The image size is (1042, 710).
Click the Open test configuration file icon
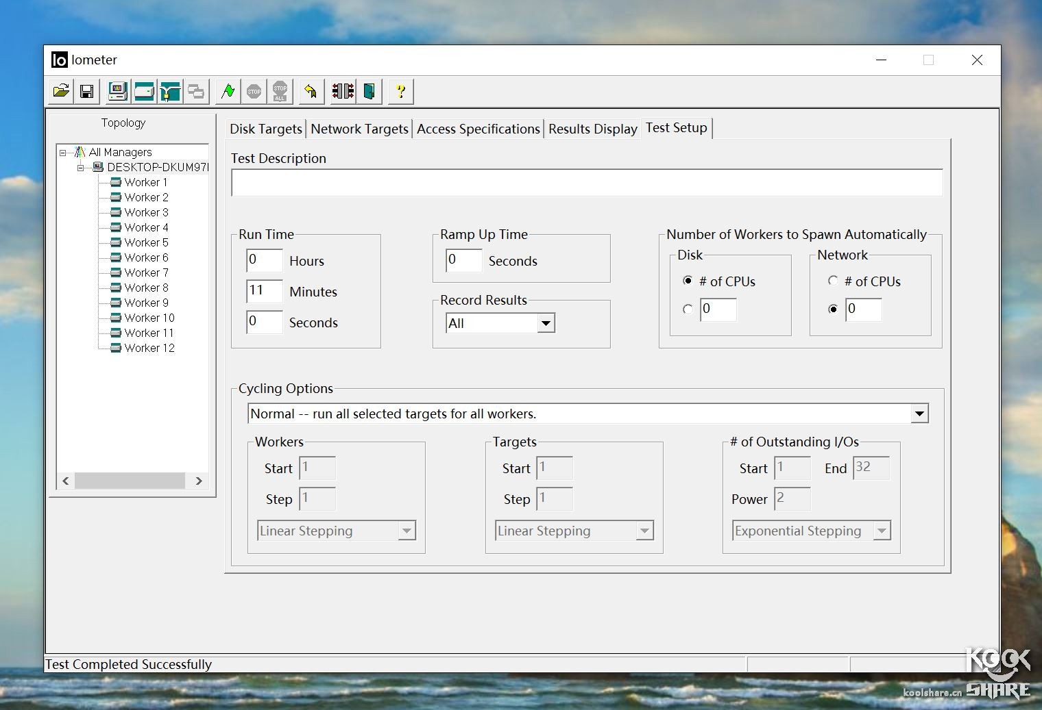61,91
